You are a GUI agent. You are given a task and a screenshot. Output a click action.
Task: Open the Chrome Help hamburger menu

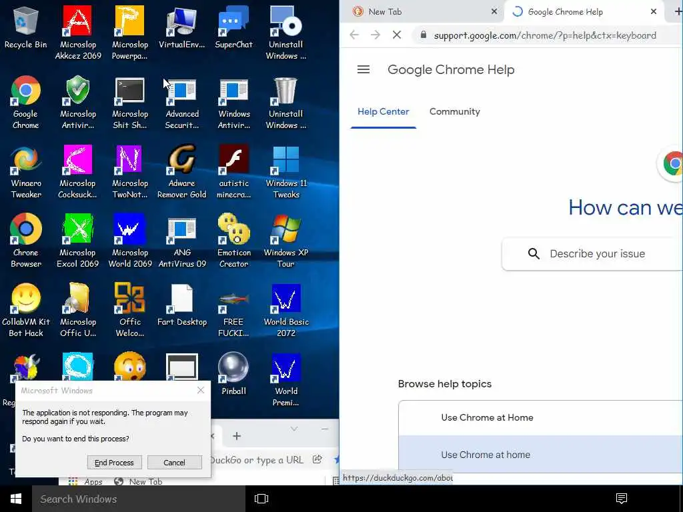click(x=364, y=69)
